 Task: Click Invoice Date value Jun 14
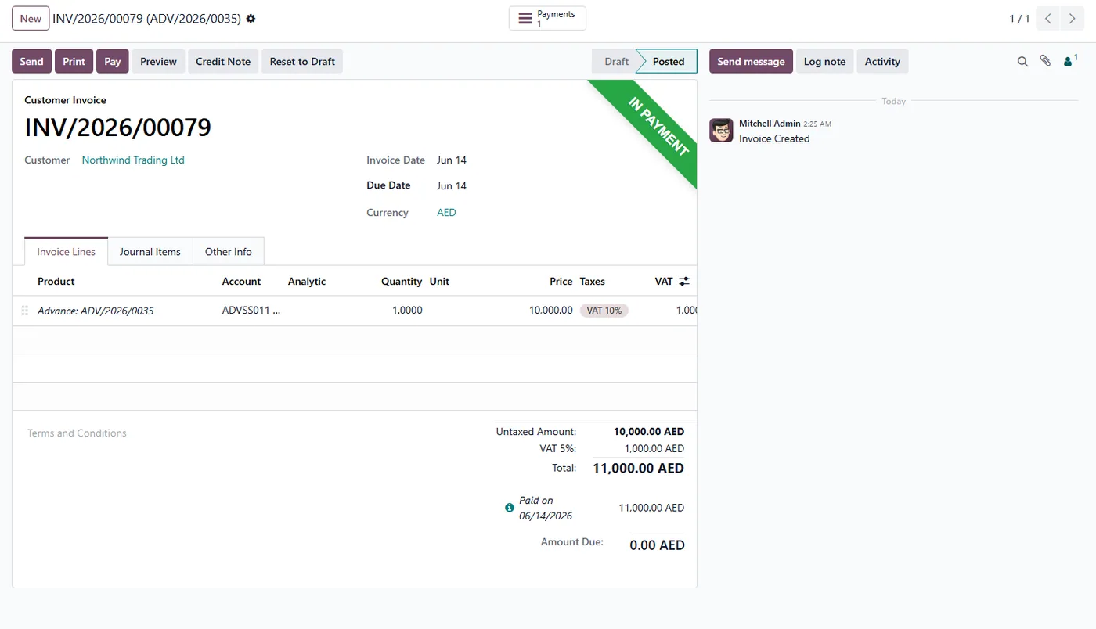(x=452, y=160)
